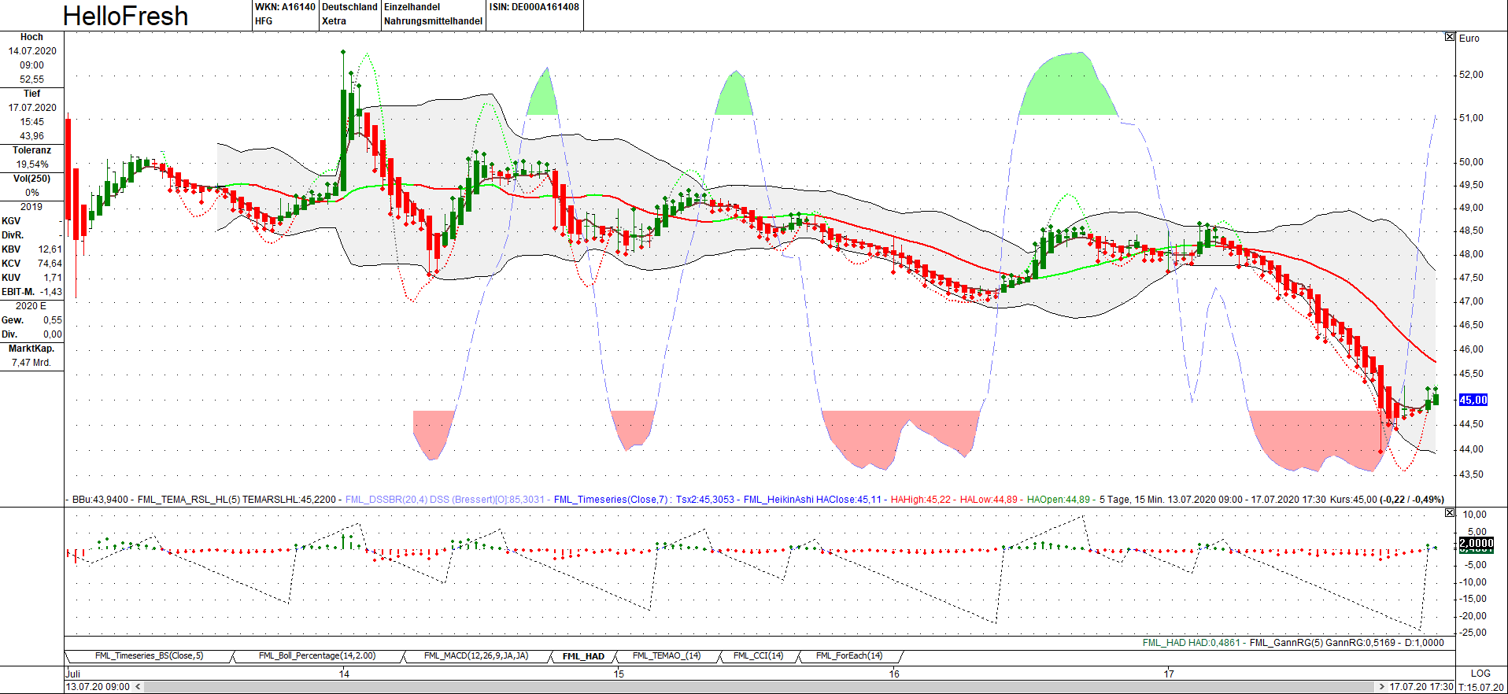Click the KBV value 12,61

(x=50, y=249)
